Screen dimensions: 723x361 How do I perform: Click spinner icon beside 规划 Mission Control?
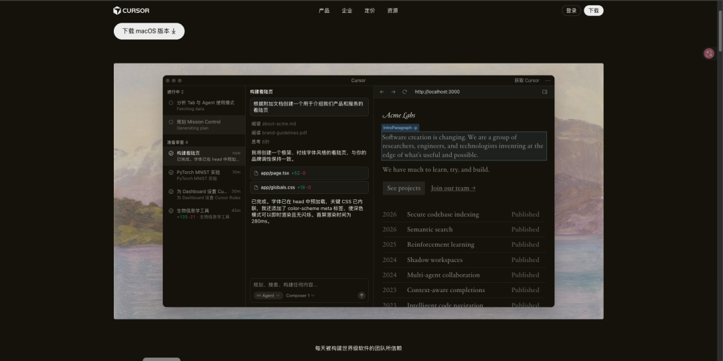(x=171, y=122)
